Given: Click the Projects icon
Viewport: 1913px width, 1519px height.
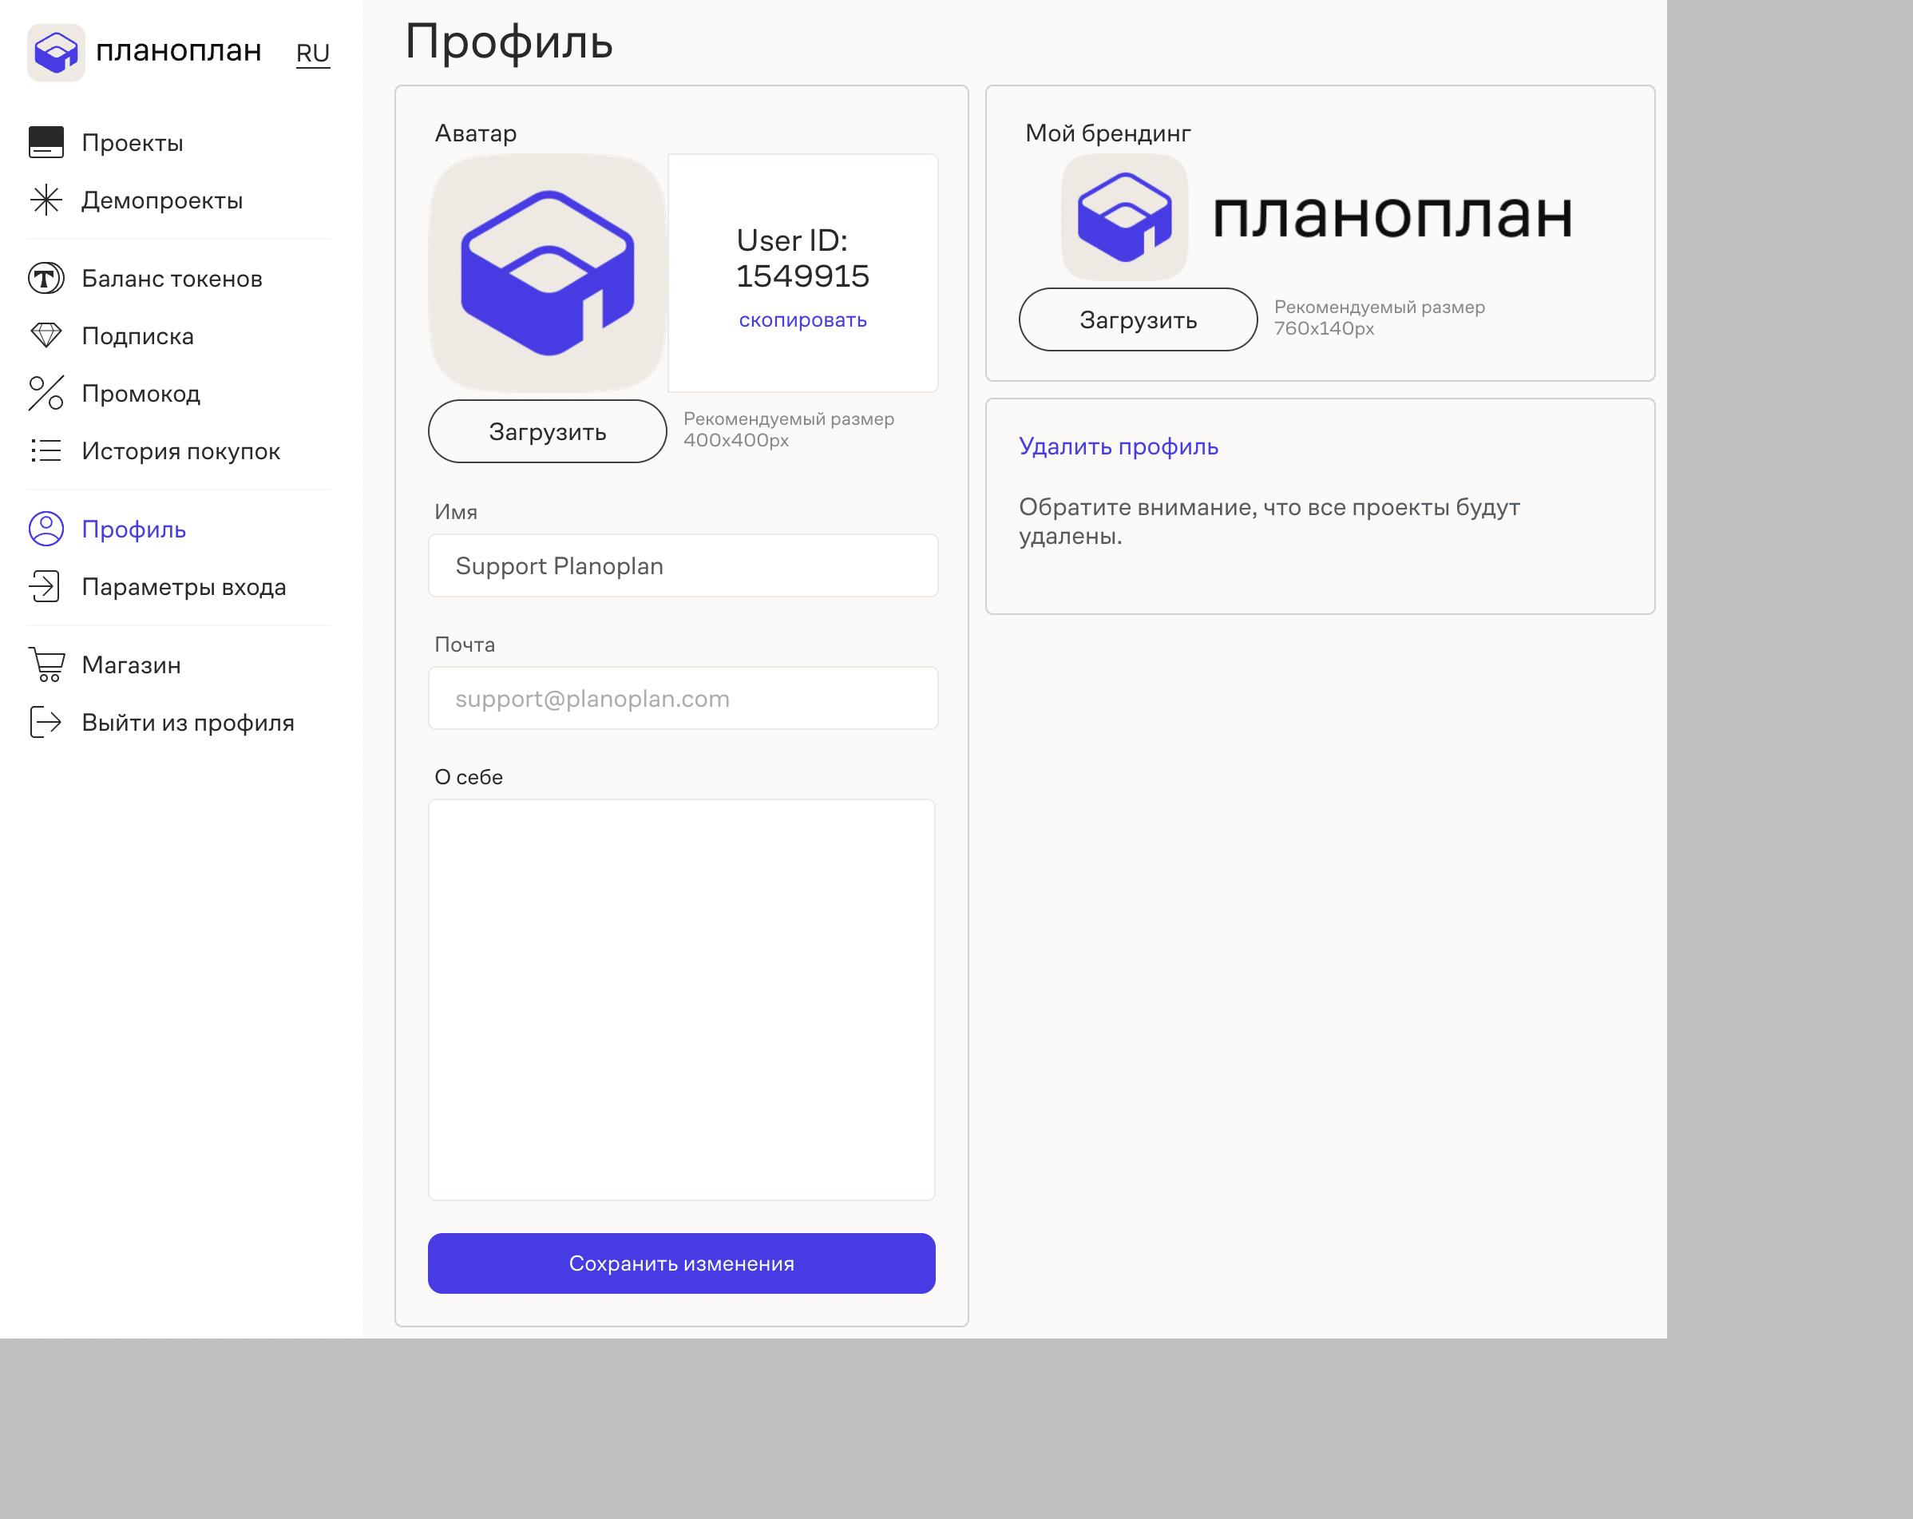Looking at the screenshot, I should click(46, 142).
